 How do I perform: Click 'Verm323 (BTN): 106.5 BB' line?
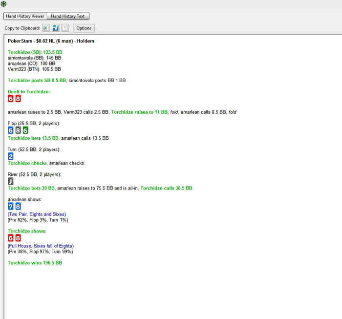point(34,69)
